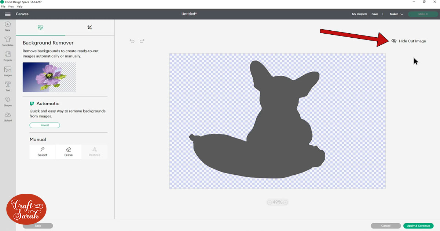440x231 pixels.
Task: Open the Templates panel
Action: tap(8, 40)
